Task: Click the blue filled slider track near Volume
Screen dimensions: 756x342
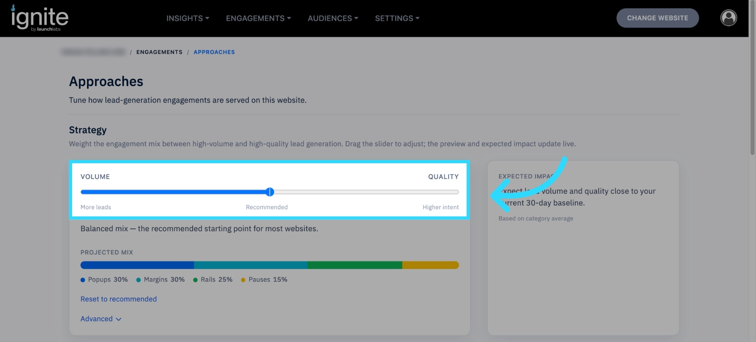Action: click(173, 192)
